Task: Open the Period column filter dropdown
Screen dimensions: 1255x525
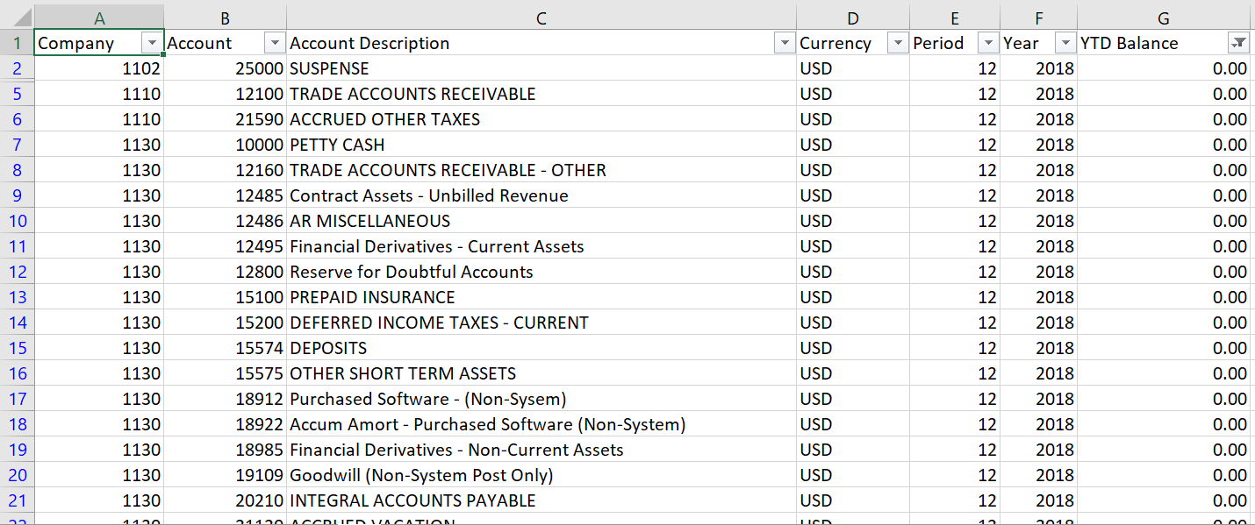Action: tap(988, 43)
